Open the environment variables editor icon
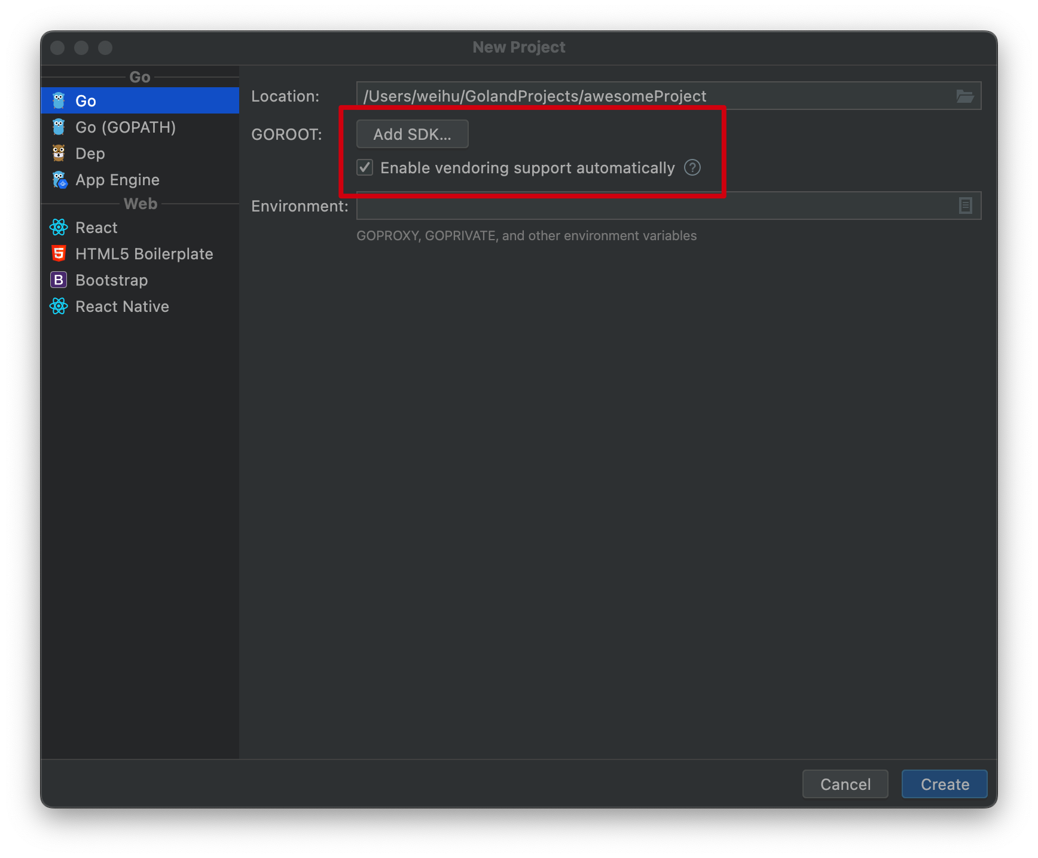Viewport: 1038px width, 858px height. (965, 206)
